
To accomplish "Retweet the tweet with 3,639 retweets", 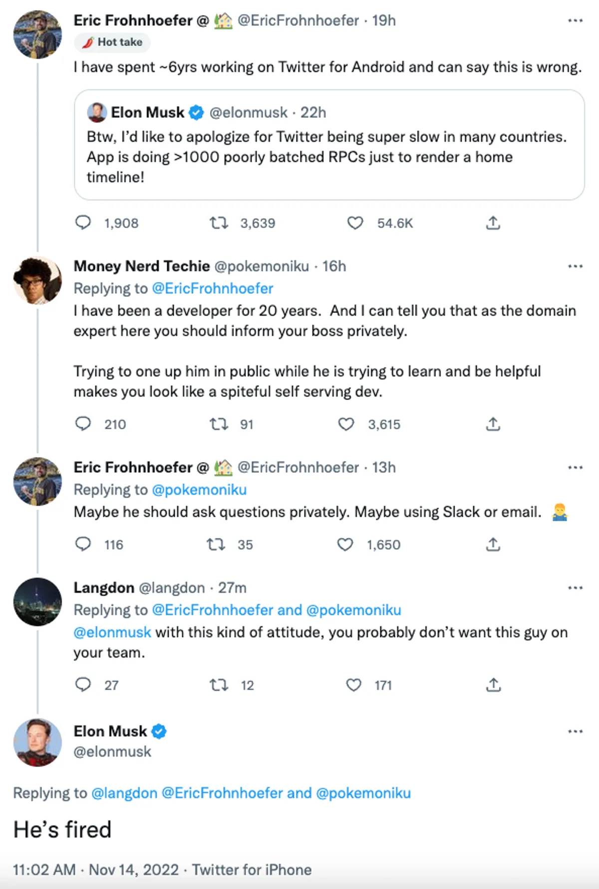I will coord(219,222).
